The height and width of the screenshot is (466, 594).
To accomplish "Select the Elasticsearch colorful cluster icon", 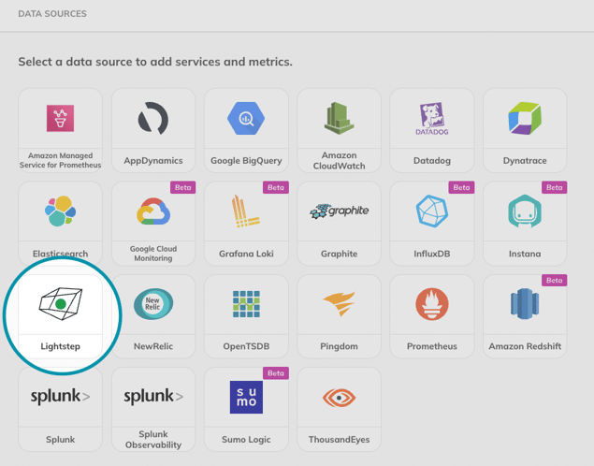I will [60, 211].
